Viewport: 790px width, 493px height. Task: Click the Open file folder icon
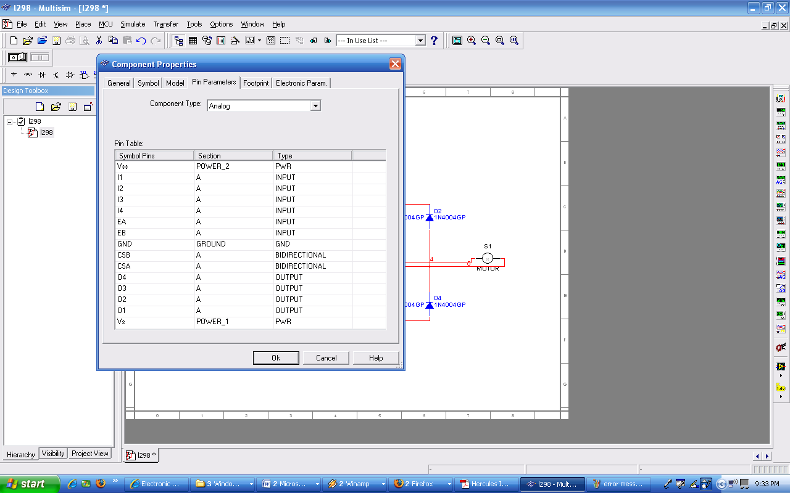coord(28,41)
